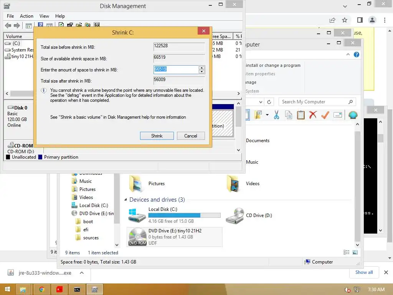393x295 pixels.
Task: Click the share icon in the browser toolbar
Action: click(332, 20)
